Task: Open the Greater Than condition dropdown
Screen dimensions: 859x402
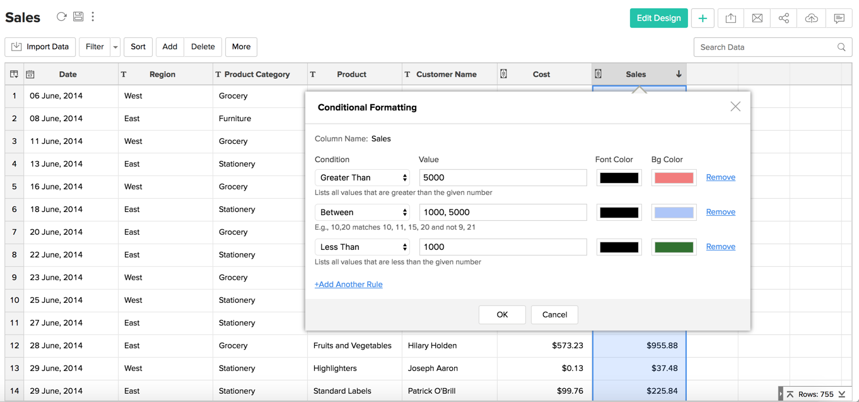Action: pyautogui.click(x=362, y=178)
